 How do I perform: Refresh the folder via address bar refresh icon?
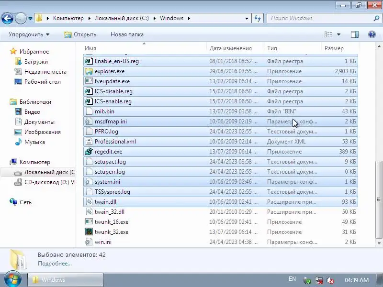pos(258,18)
